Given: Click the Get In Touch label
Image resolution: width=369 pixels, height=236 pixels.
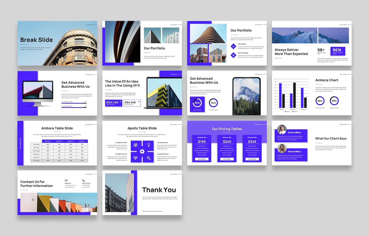Looking at the screenshot, I should click(x=86, y=183).
